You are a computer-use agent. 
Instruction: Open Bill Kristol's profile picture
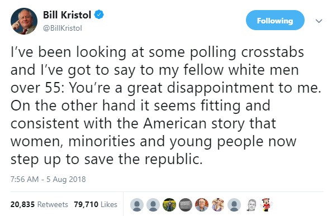[24, 21]
